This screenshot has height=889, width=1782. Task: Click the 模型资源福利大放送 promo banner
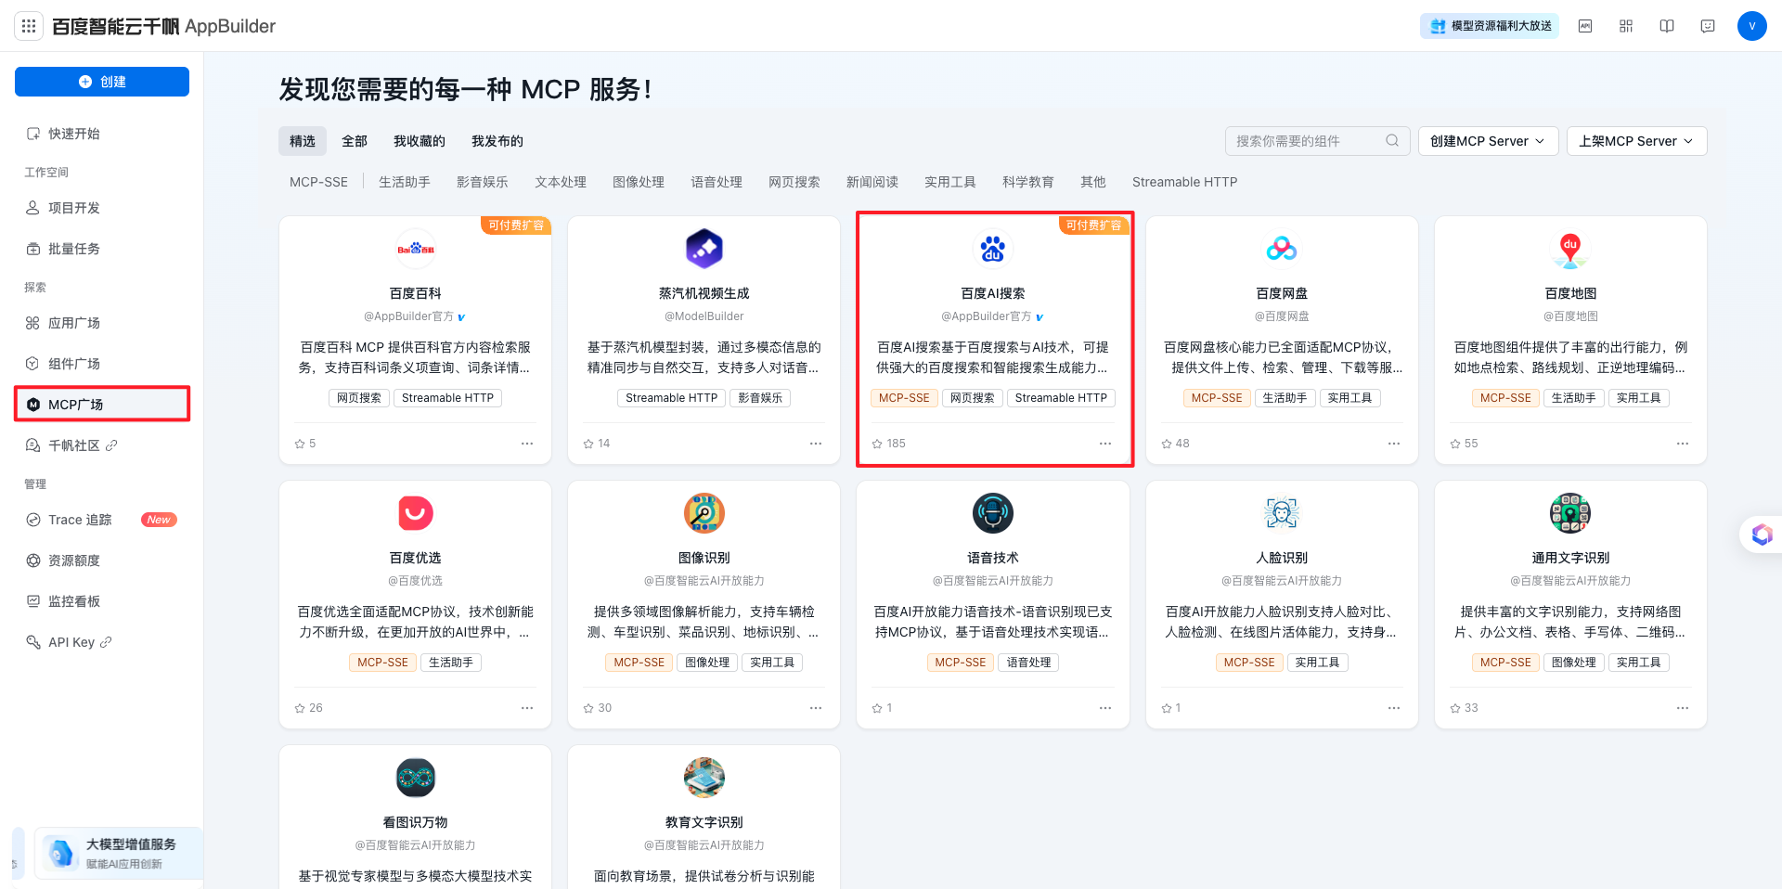pyautogui.click(x=1490, y=26)
